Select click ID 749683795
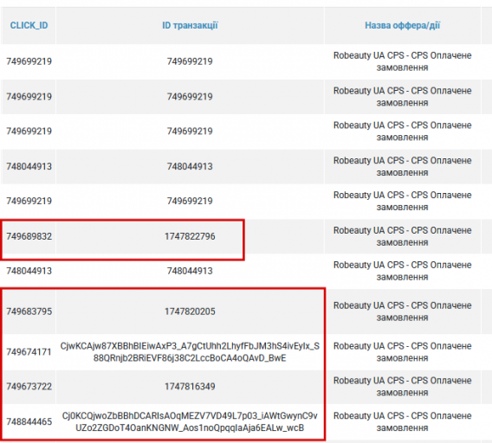 pos(29,311)
